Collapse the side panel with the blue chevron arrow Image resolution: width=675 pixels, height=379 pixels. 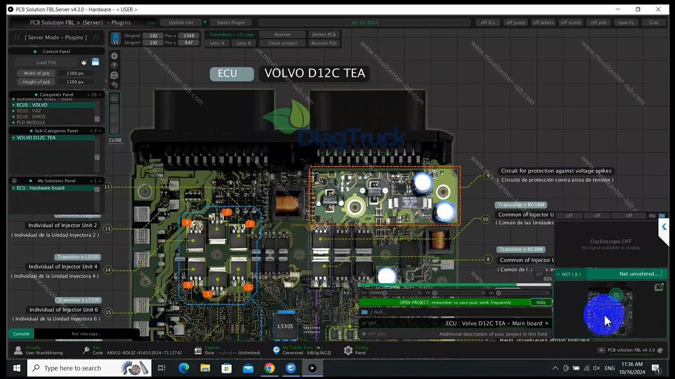[x=664, y=227]
